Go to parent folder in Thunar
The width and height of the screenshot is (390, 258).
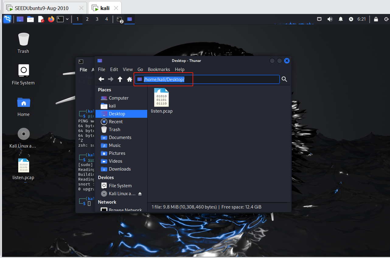(120, 79)
